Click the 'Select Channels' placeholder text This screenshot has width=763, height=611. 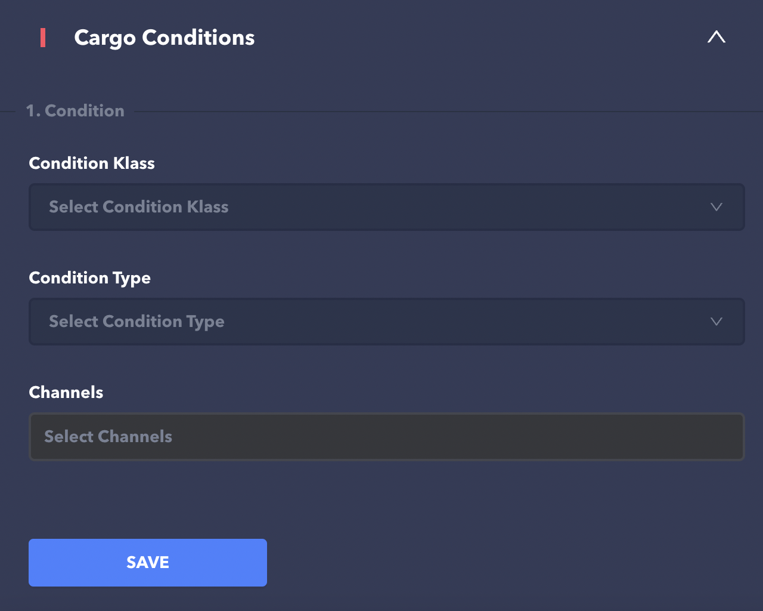(x=108, y=437)
